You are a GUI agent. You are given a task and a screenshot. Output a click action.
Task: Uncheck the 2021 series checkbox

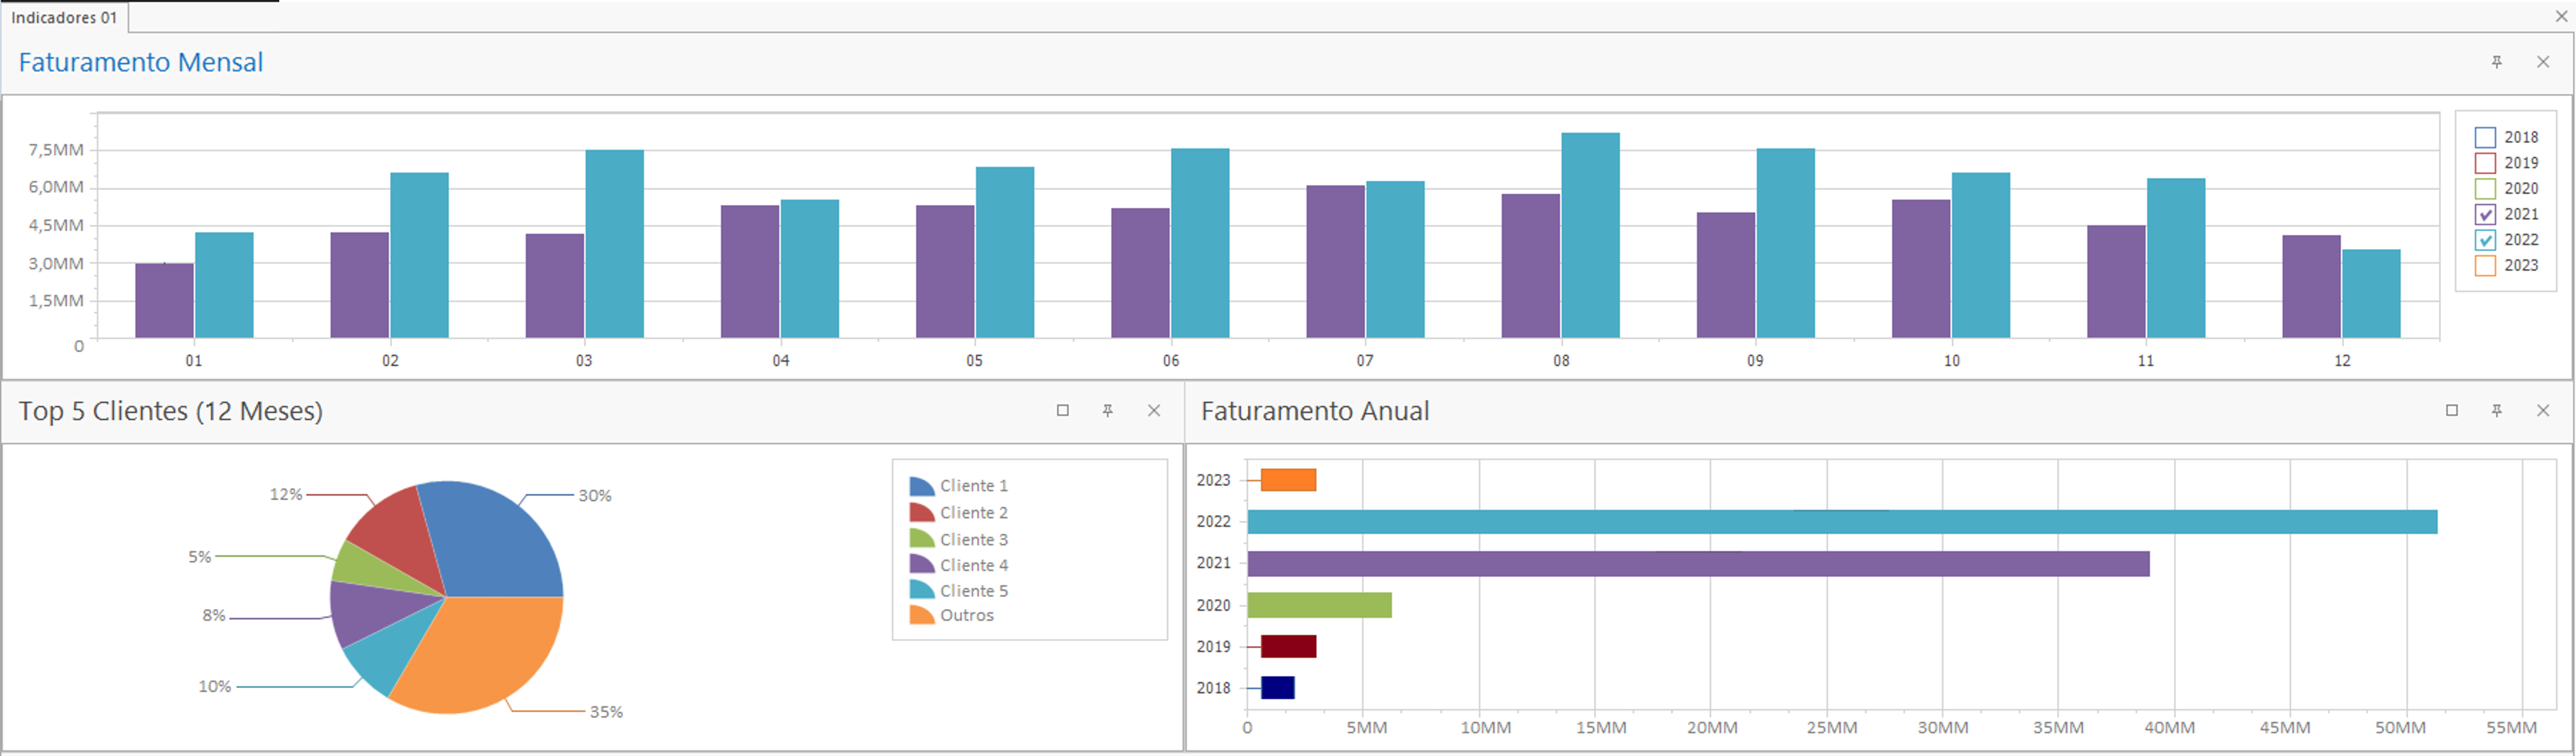point(2485,215)
